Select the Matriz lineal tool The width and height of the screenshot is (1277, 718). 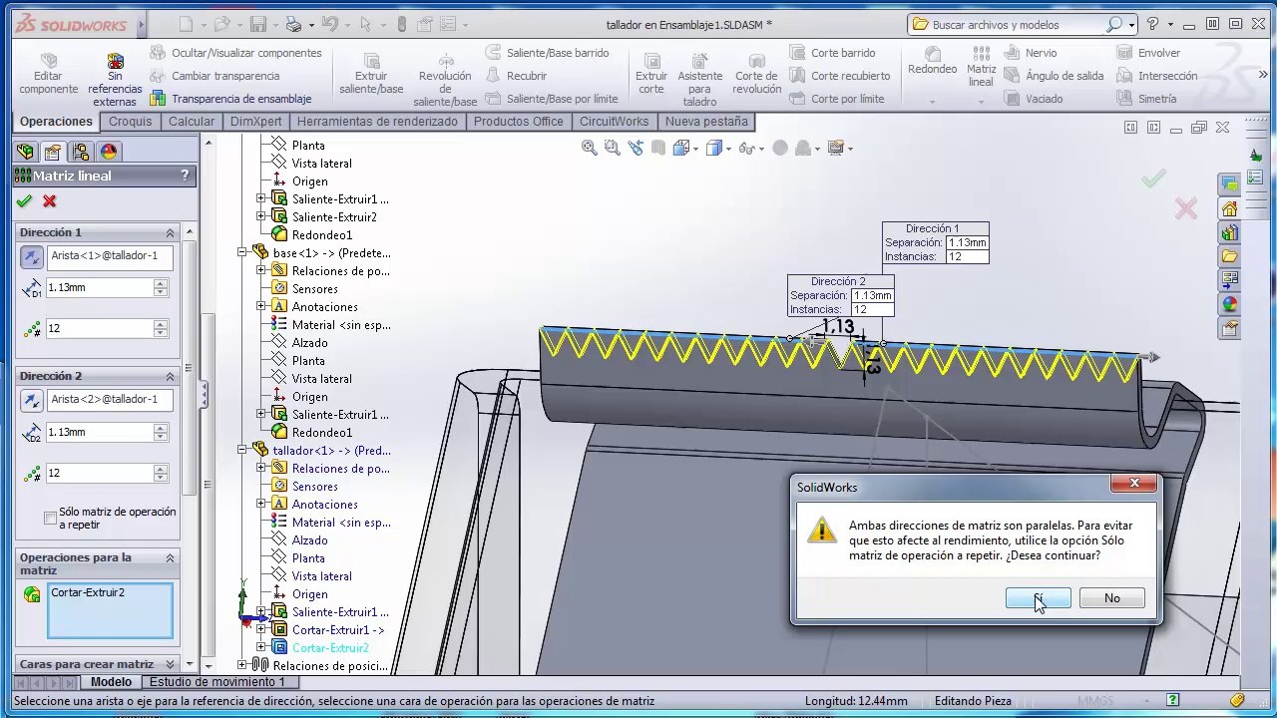982,68
